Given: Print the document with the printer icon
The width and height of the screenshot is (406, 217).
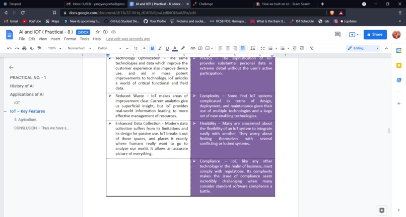Looking at the screenshot, I should [24, 48].
